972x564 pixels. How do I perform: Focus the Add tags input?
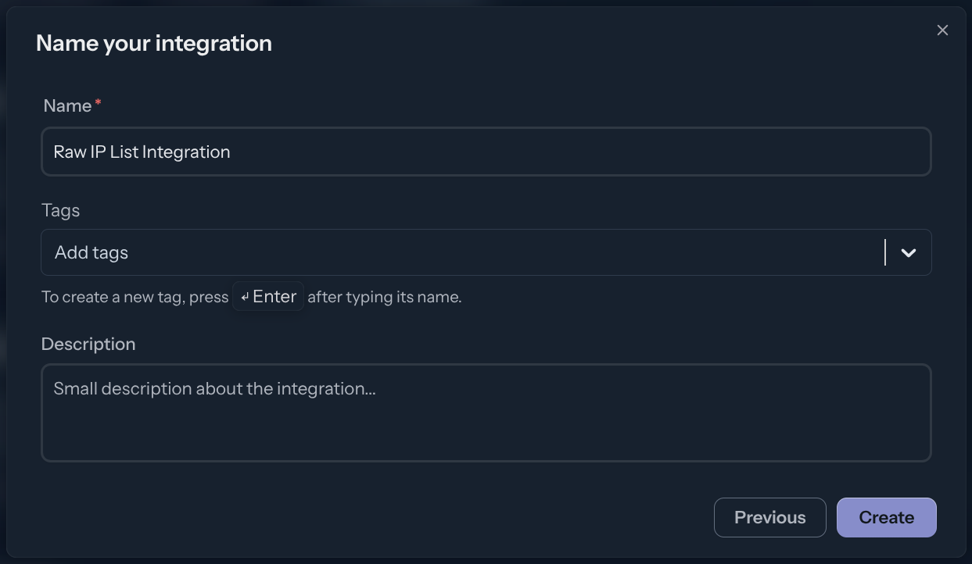click(313, 252)
